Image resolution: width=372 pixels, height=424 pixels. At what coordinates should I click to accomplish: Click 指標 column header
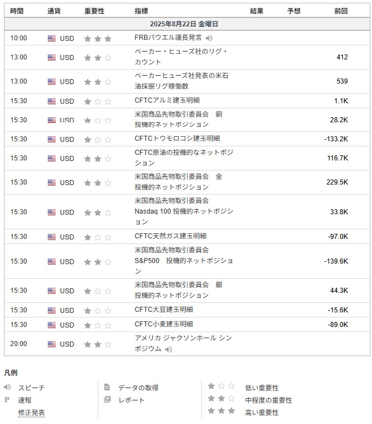(x=142, y=11)
